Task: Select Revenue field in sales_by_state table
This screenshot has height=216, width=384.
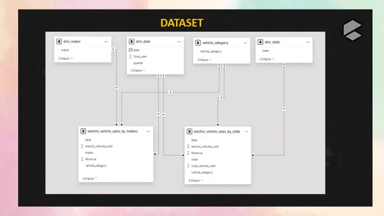Action: tap(197, 153)
